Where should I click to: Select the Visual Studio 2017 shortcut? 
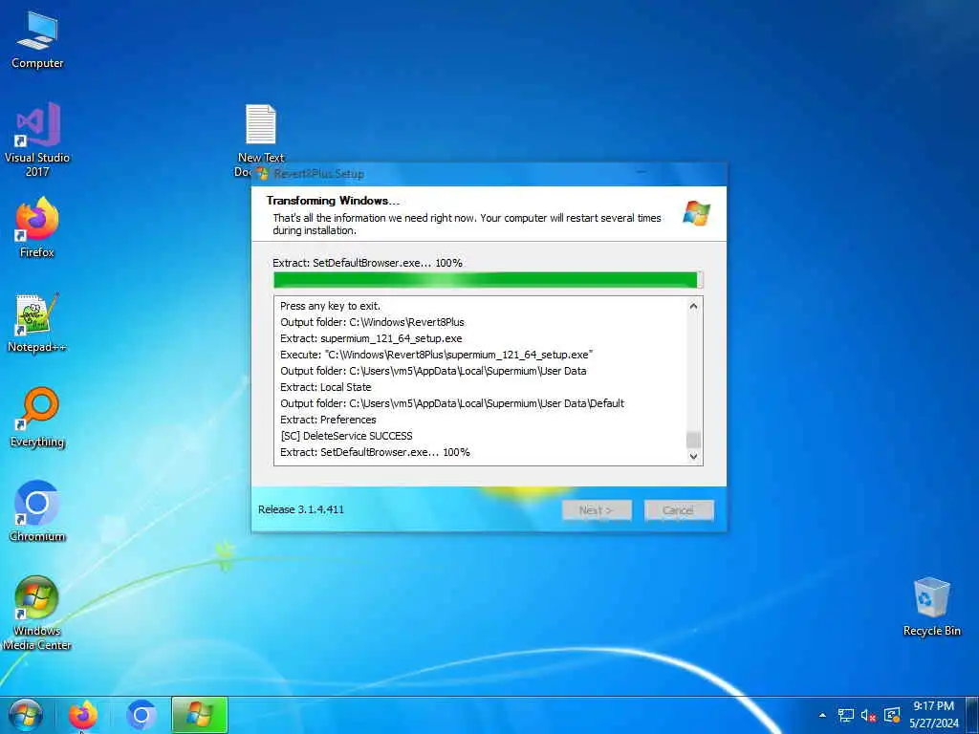[x=37, y=140]
